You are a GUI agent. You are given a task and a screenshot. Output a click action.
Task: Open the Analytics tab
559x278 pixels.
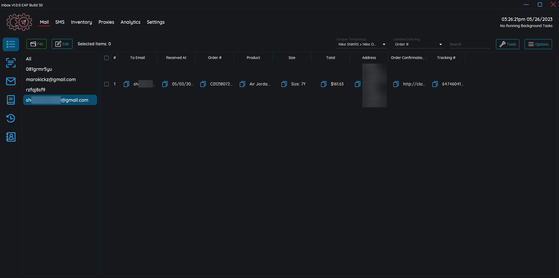(x=130, y=22)
